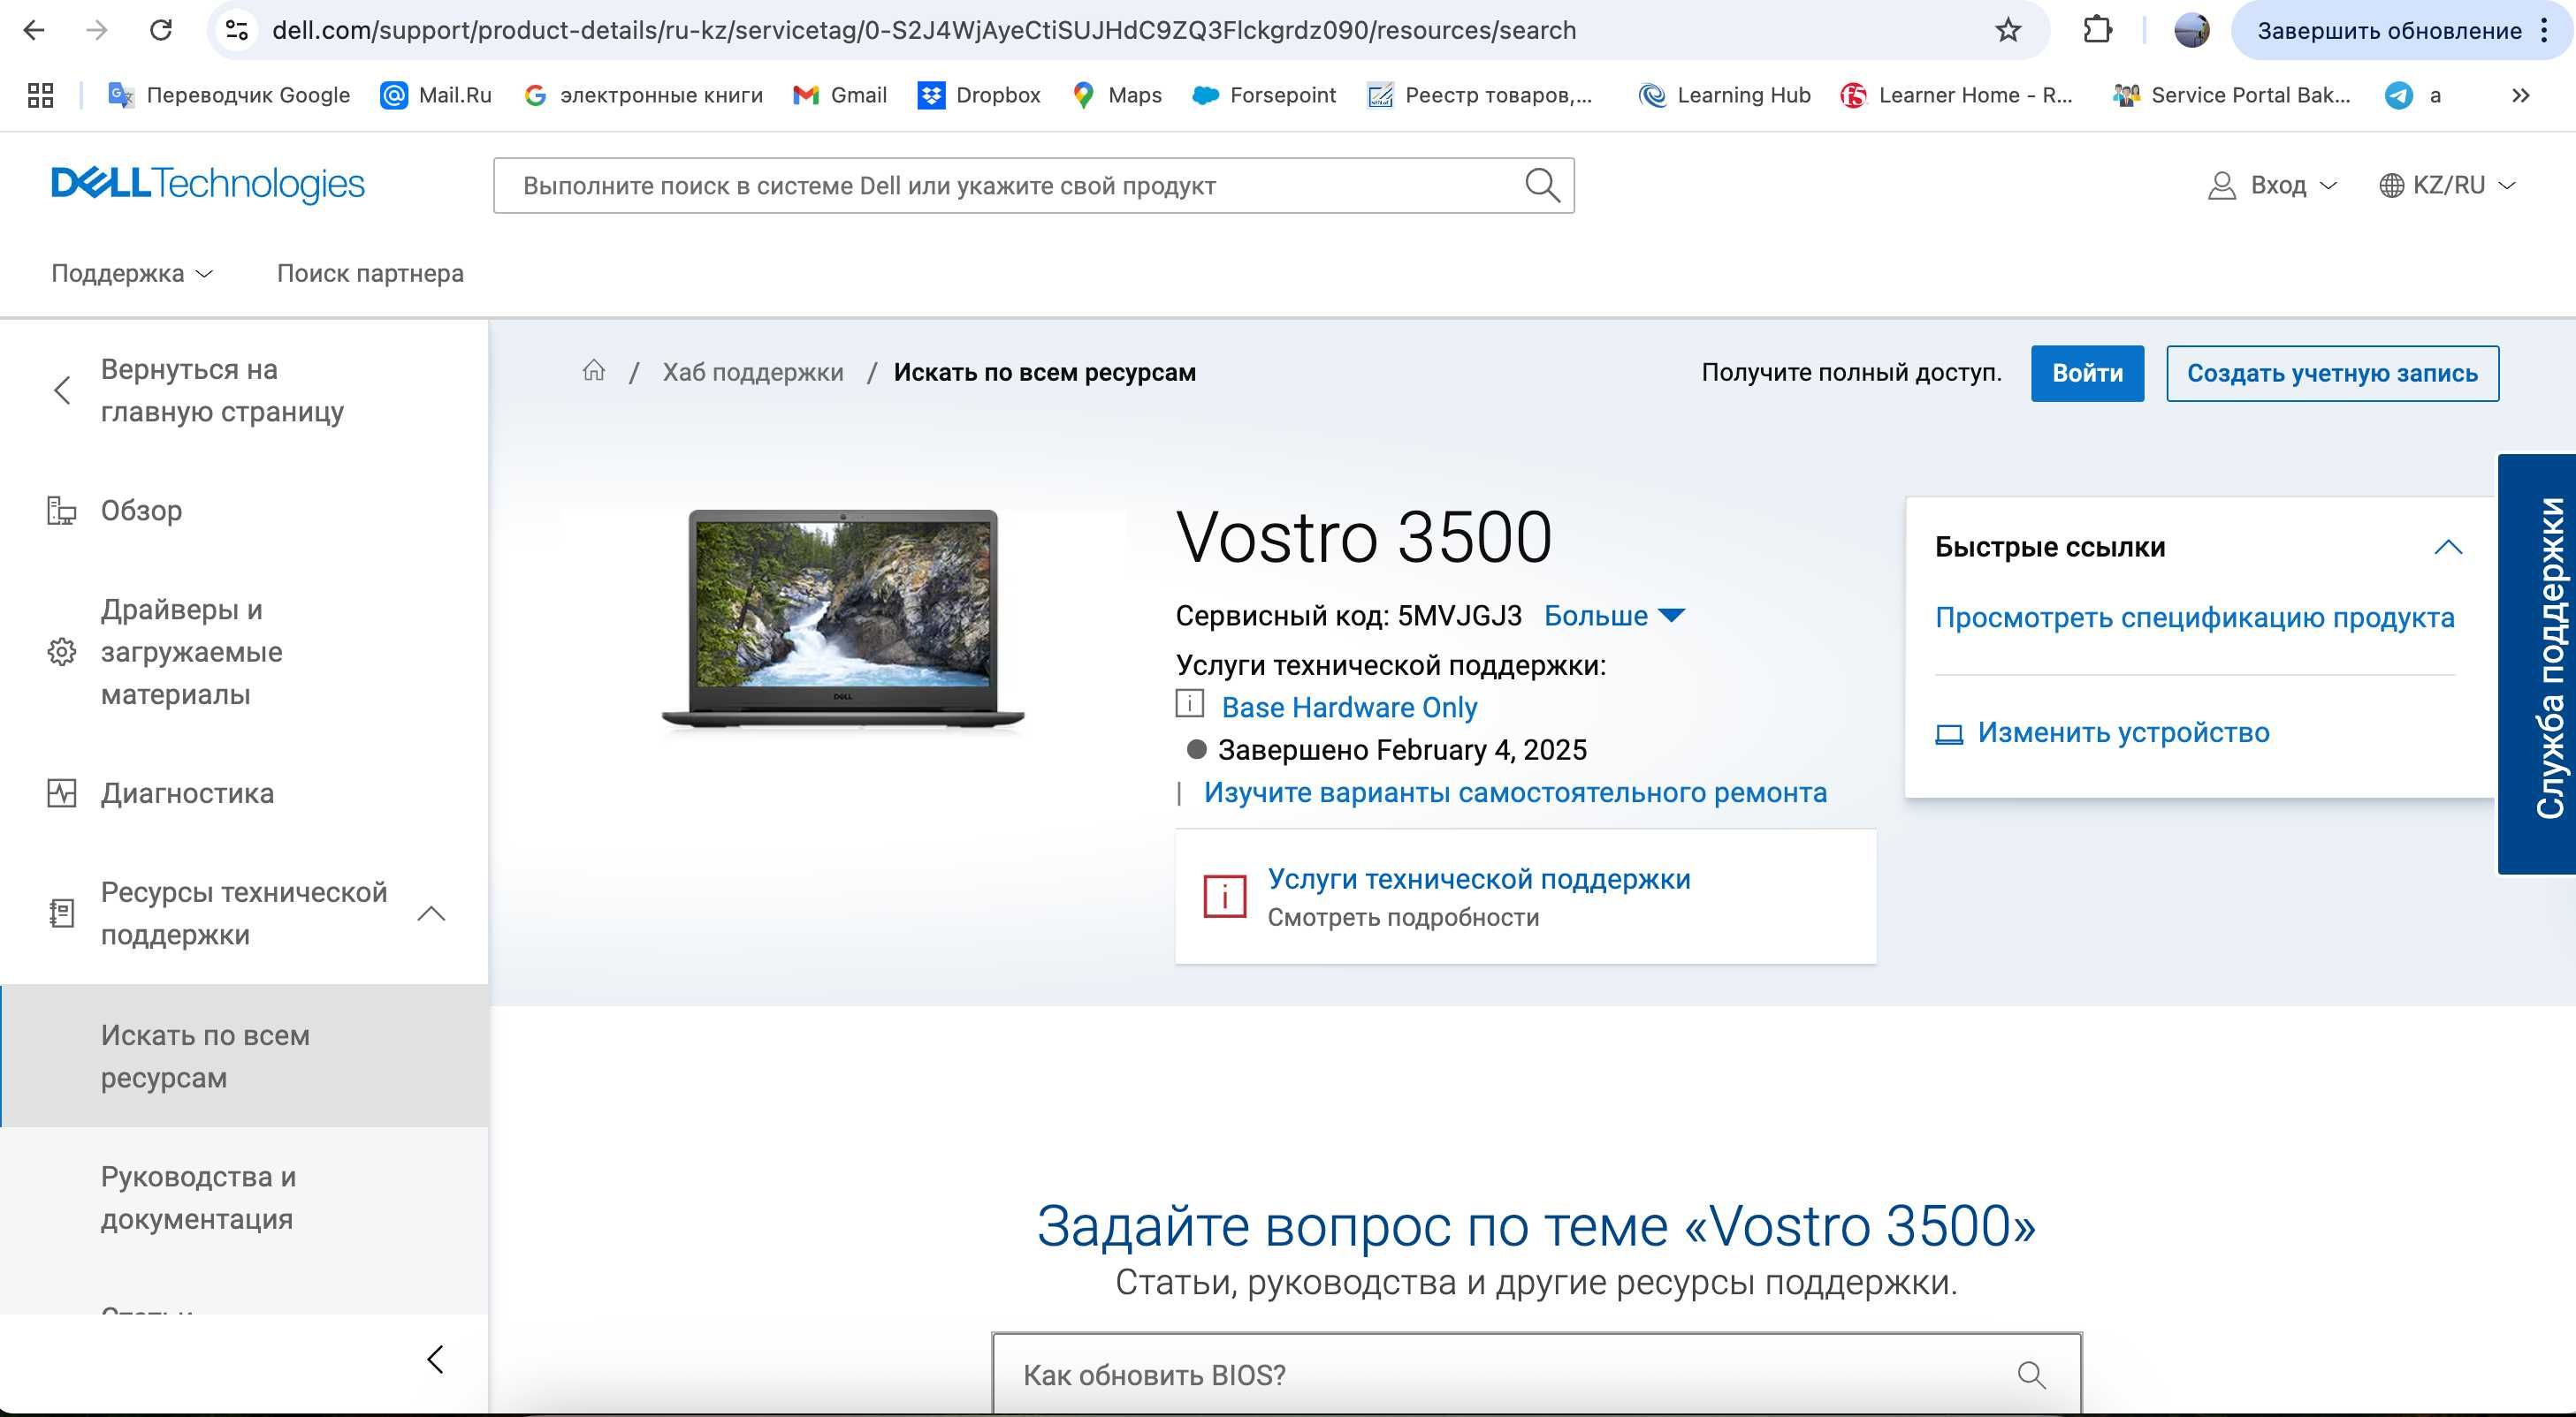Open Хаб поддержки breadcrumb link
The image size is (2576, 1417).
752,372
